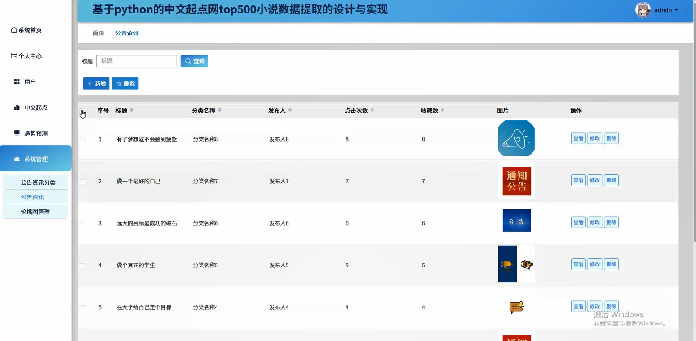Check the checkbox for row 3
Viewport: 696px width, 341px height.
83,223
